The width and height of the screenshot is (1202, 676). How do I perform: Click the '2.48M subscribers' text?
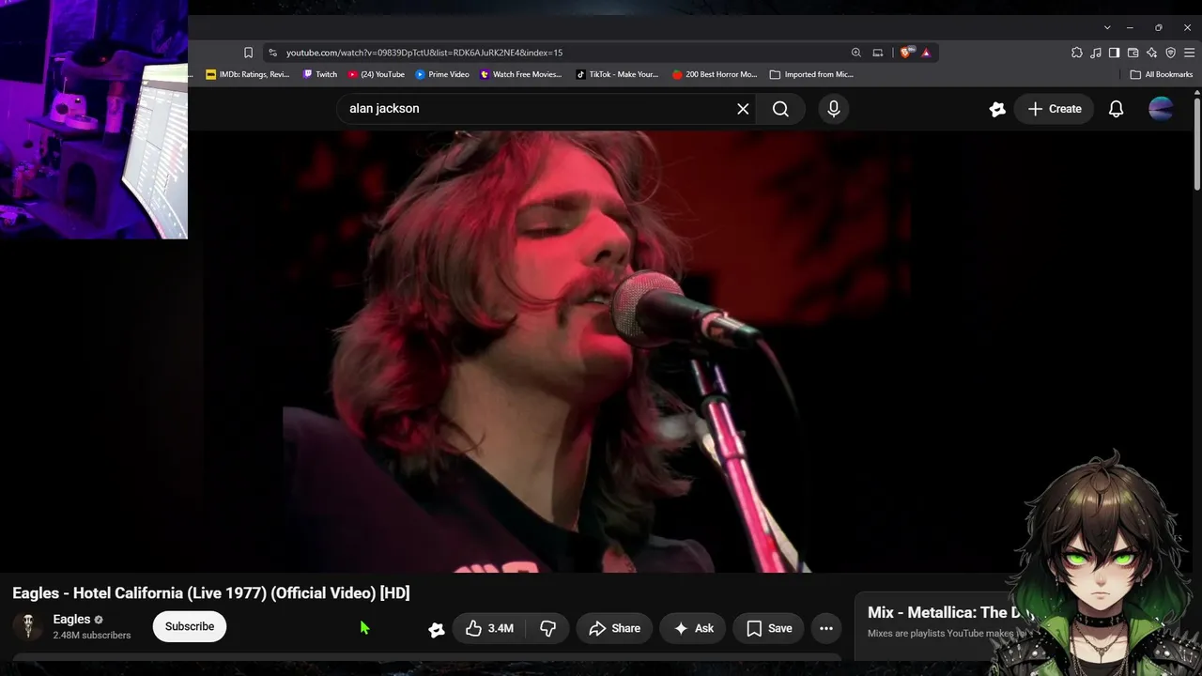coord(92,636)
